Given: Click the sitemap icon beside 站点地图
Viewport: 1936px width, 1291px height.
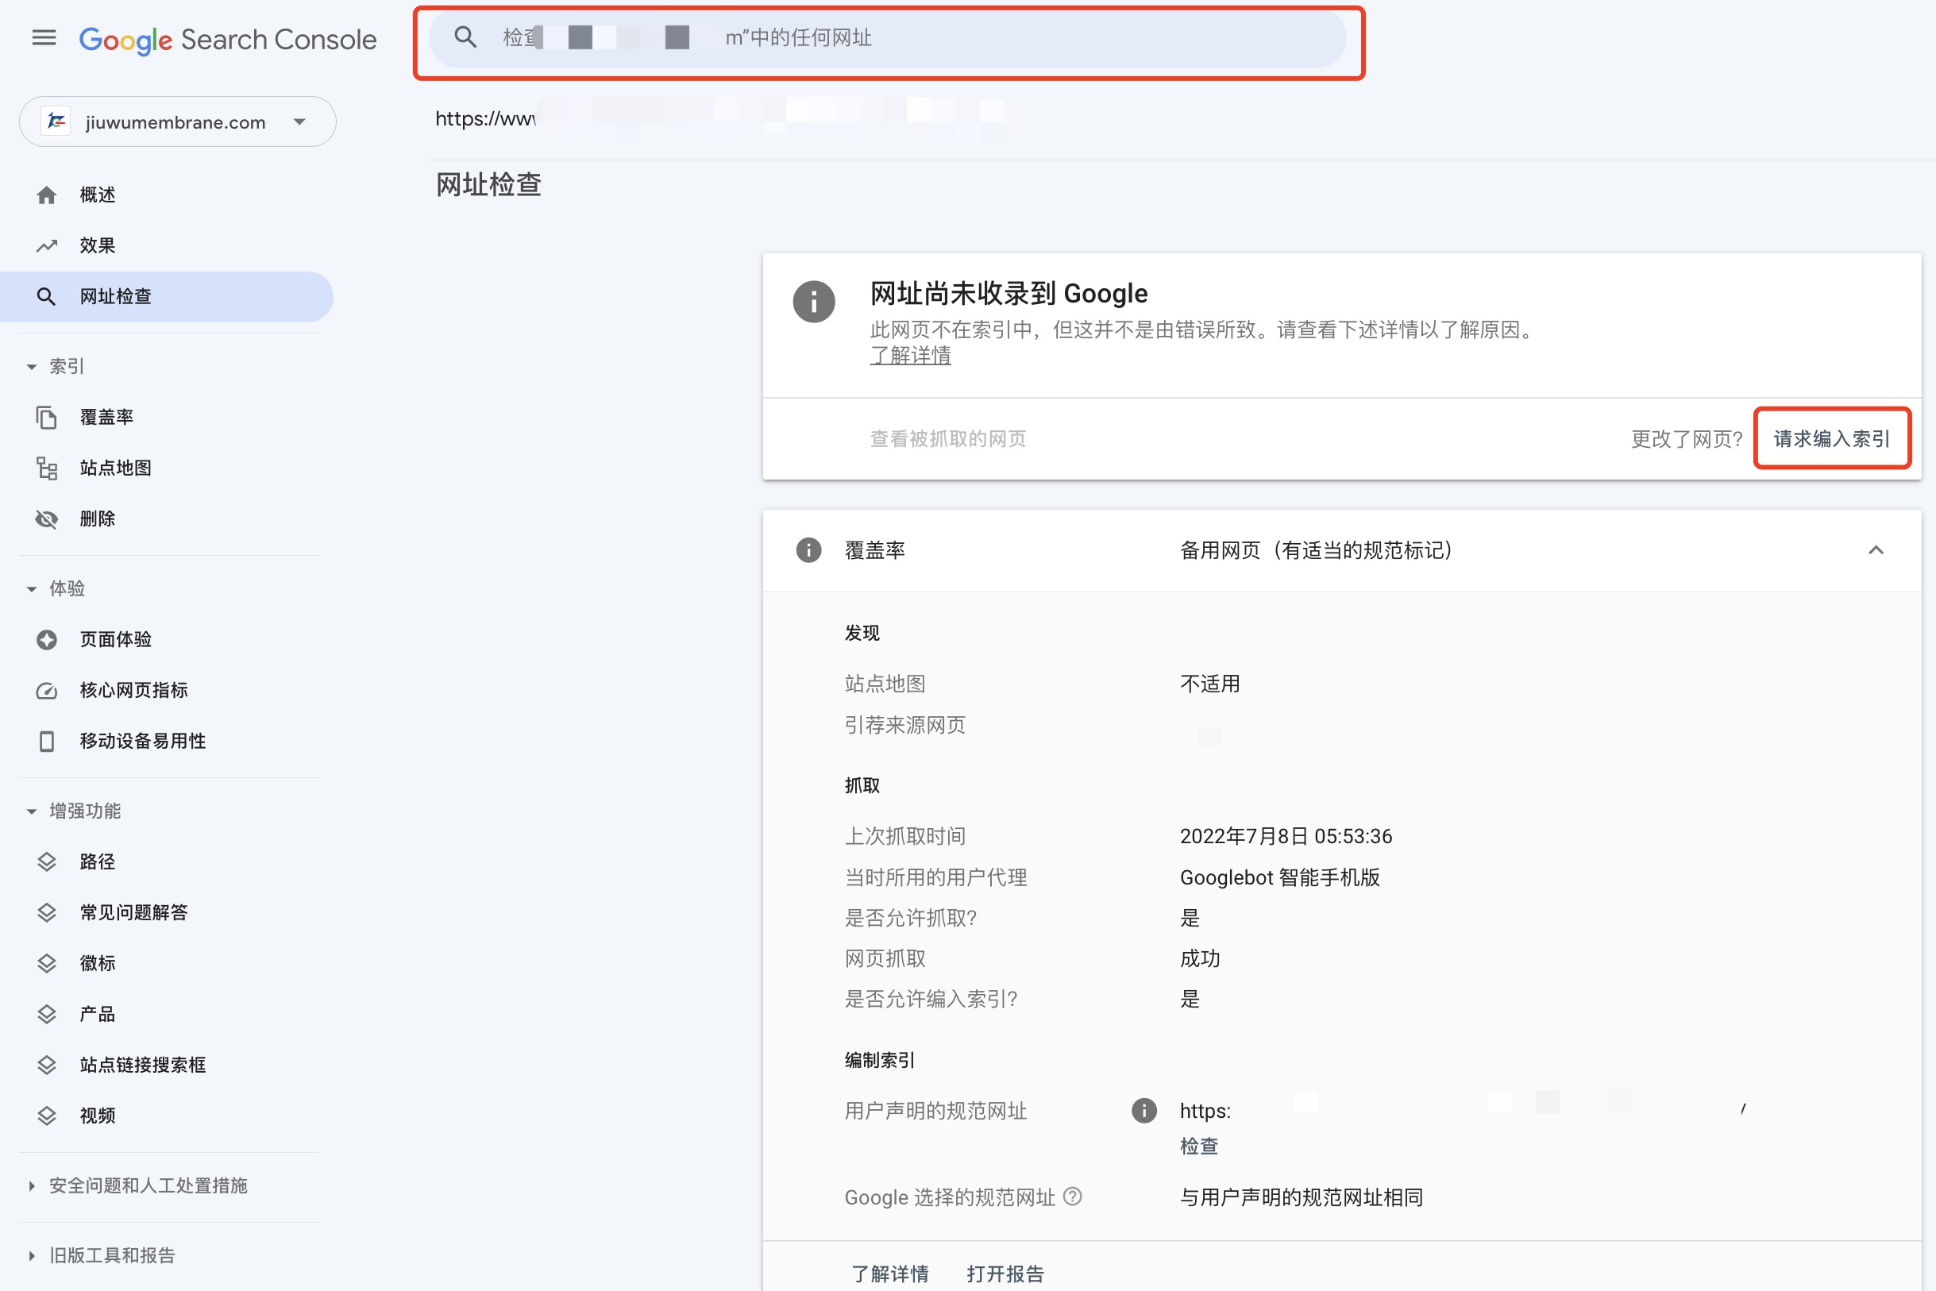Looking at the screenshot, I should [x=46, y=468].
